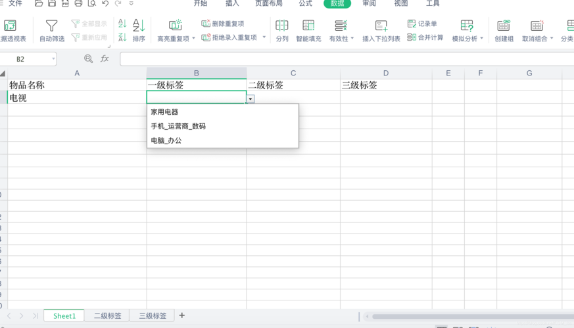Expand quick access toolbar options
This screenshot has height=328, width=574.
pyautogui.click(x=131, y=4)
